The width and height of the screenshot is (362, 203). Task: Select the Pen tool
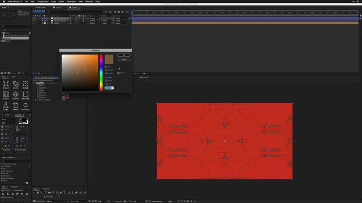[61, 193]
